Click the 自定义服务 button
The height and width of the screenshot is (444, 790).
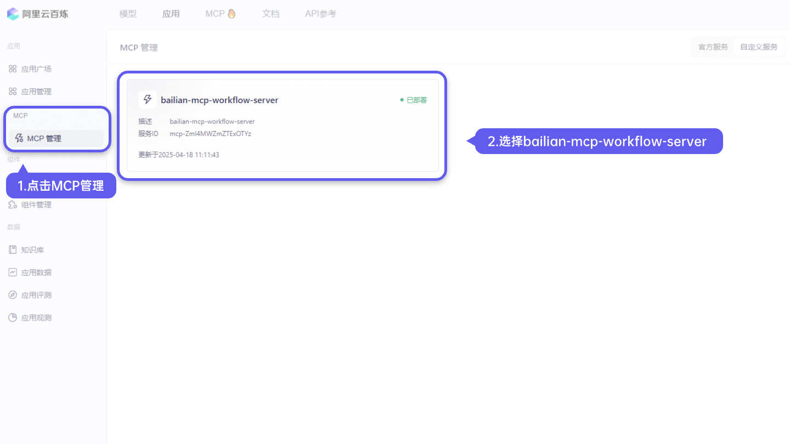point(760,47)
